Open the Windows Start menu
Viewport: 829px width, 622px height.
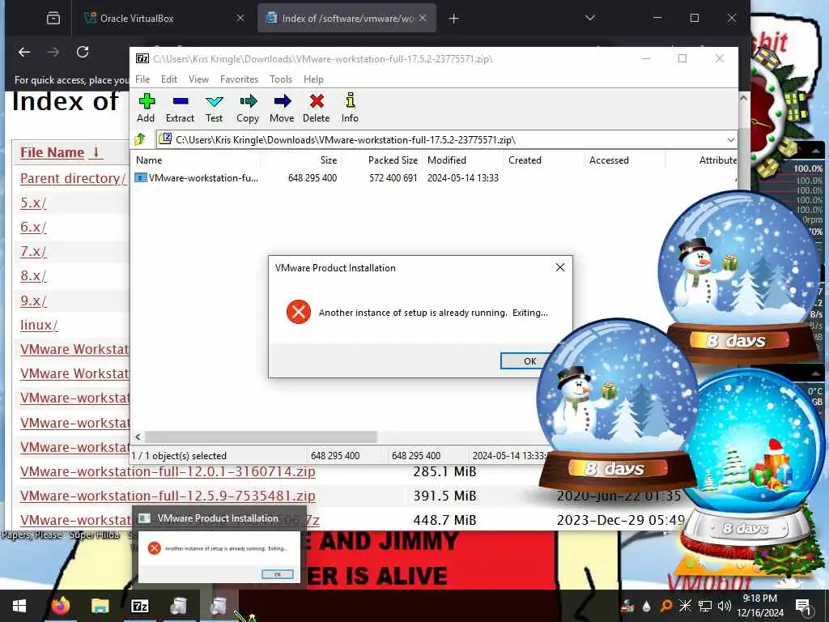[x=19, y=606]
